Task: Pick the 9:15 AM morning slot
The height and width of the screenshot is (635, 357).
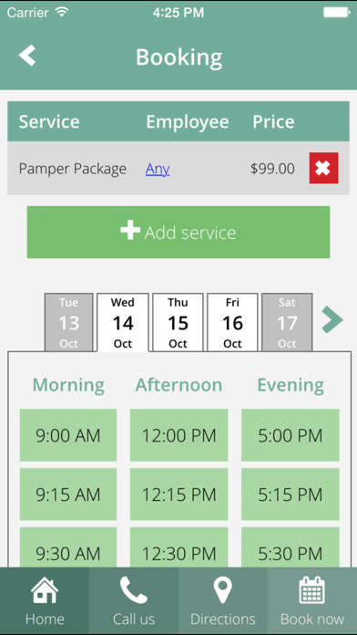Action: click(68, 494)
